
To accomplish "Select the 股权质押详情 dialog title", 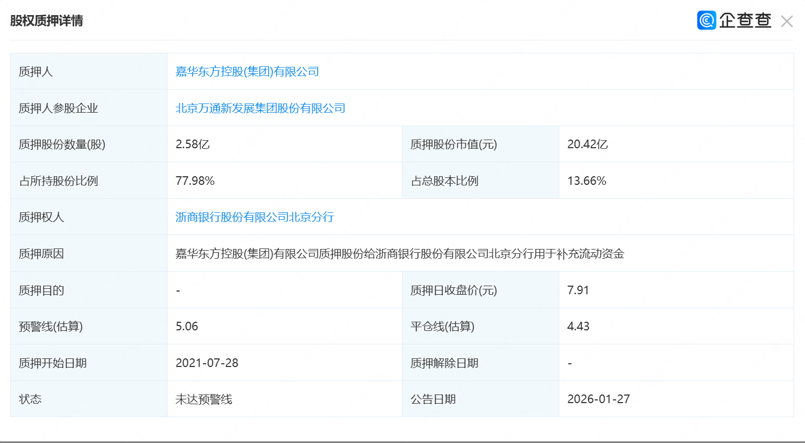I will pyautogui.click(x=47, y=21).
